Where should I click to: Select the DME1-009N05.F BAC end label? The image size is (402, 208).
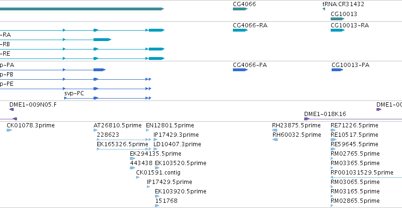pos(33,105)
